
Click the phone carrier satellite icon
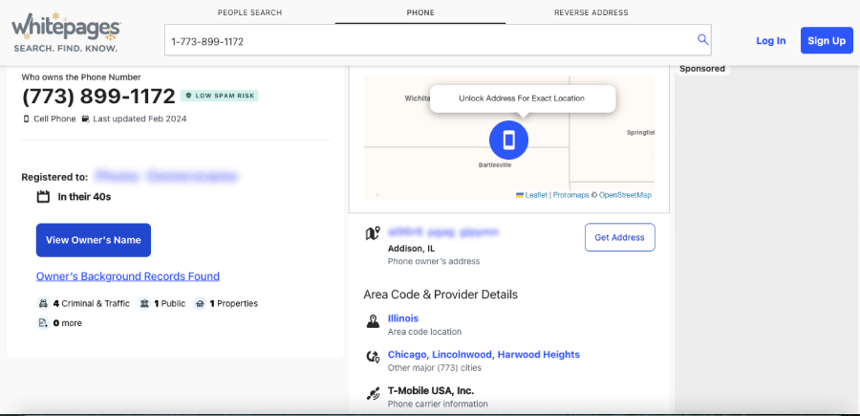click(x=373, y=393)
